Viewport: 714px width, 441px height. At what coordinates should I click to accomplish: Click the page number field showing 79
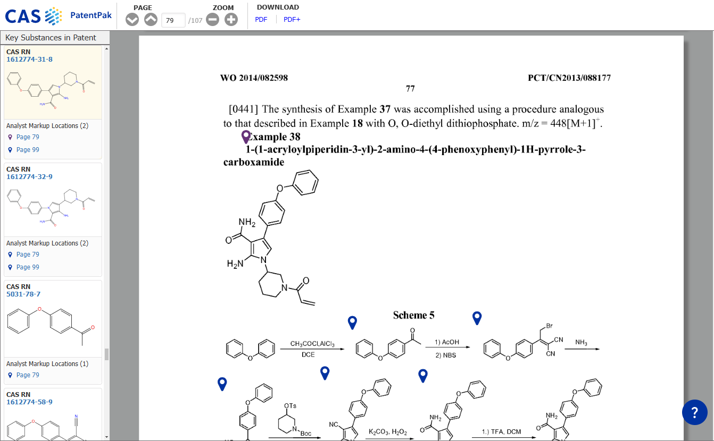(x=173, y=20)
